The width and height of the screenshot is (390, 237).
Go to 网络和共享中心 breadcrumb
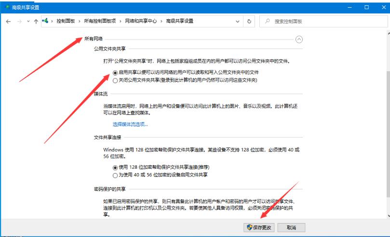coord(142,22)
